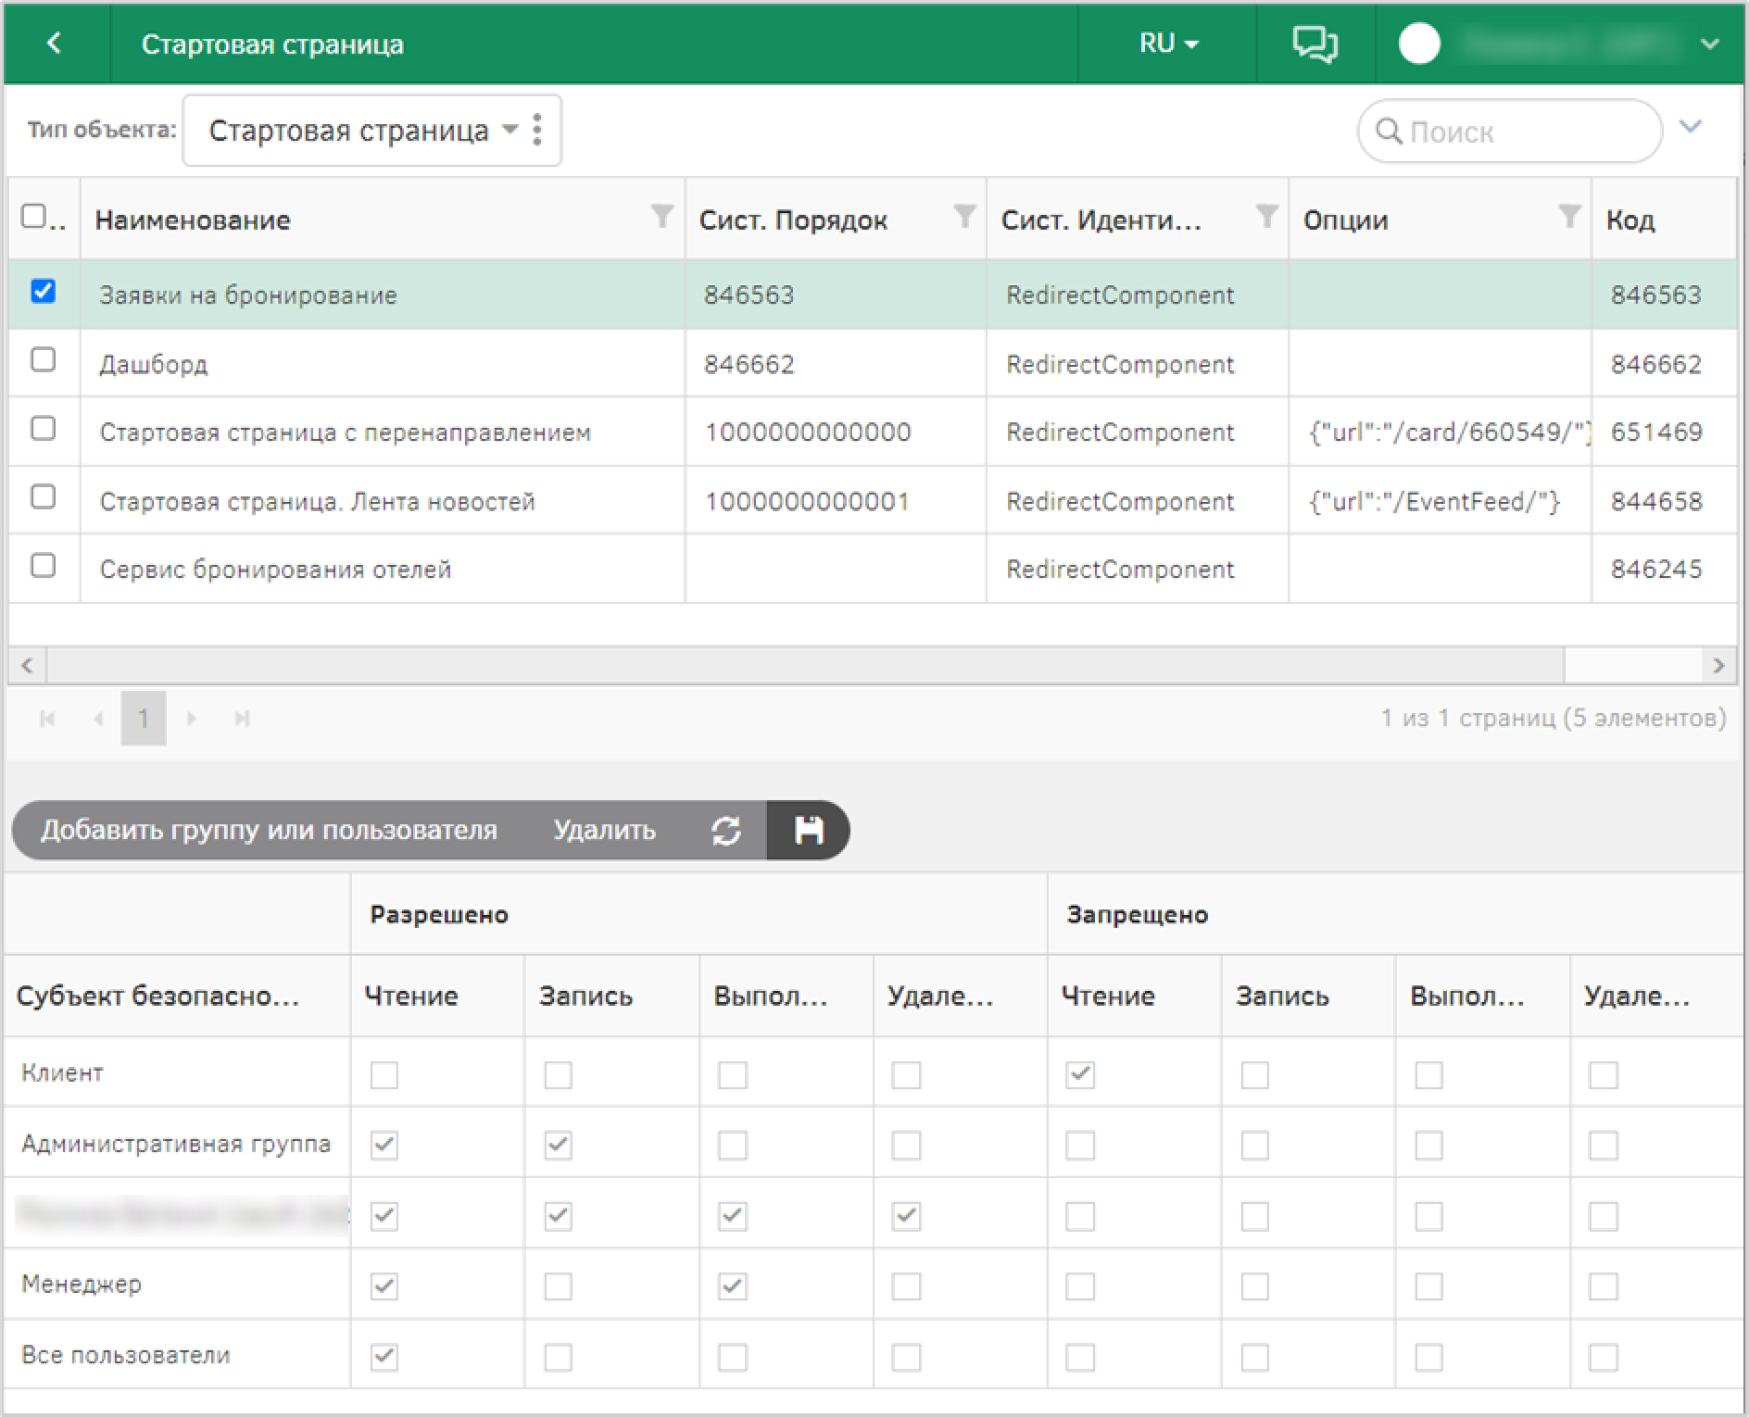The width and height of the screenshot is (1749, 1417).
Task: Focus the Поиск search field
Action: pyautogui.click(x=1510, y=132)
